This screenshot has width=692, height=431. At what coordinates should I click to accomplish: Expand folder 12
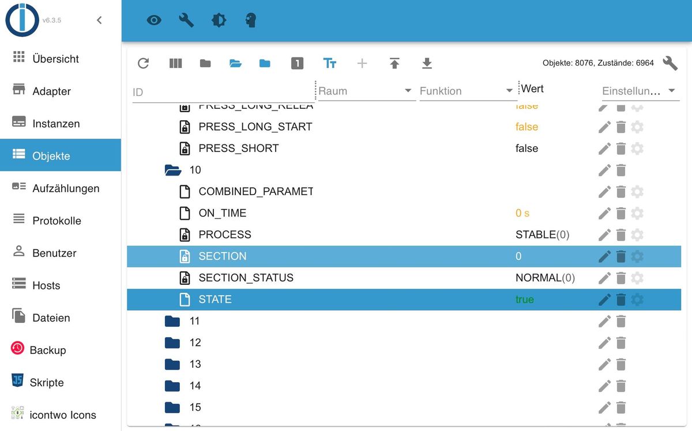tap(172, 343)
